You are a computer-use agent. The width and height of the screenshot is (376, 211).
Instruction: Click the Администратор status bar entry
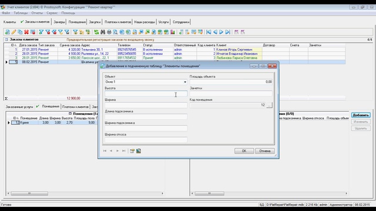(341, 205)
